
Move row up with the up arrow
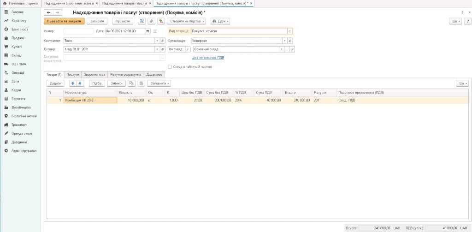click(73, 83)
